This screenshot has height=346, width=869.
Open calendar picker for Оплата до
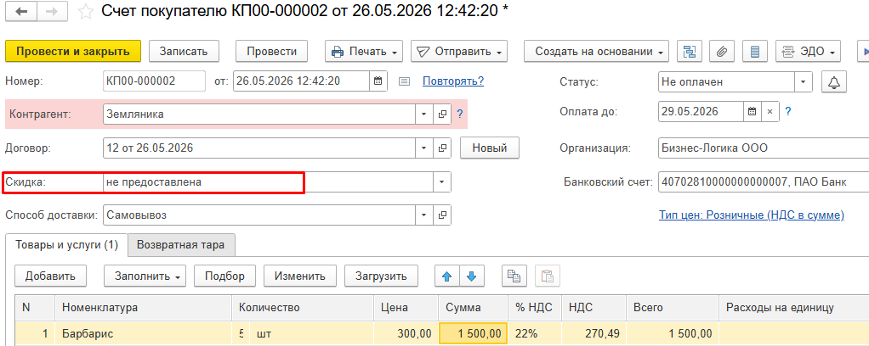coord(752,112)
